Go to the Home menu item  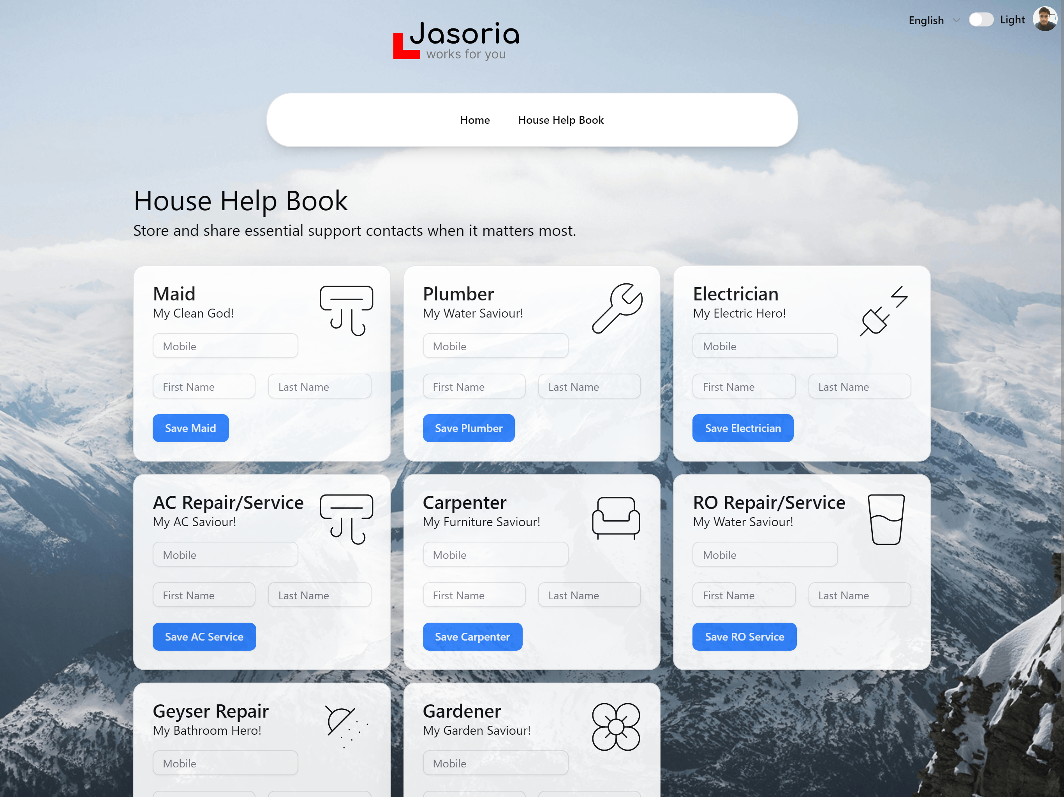click(x=475, y=120)
